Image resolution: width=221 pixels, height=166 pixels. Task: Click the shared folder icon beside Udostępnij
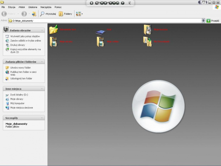7,79
